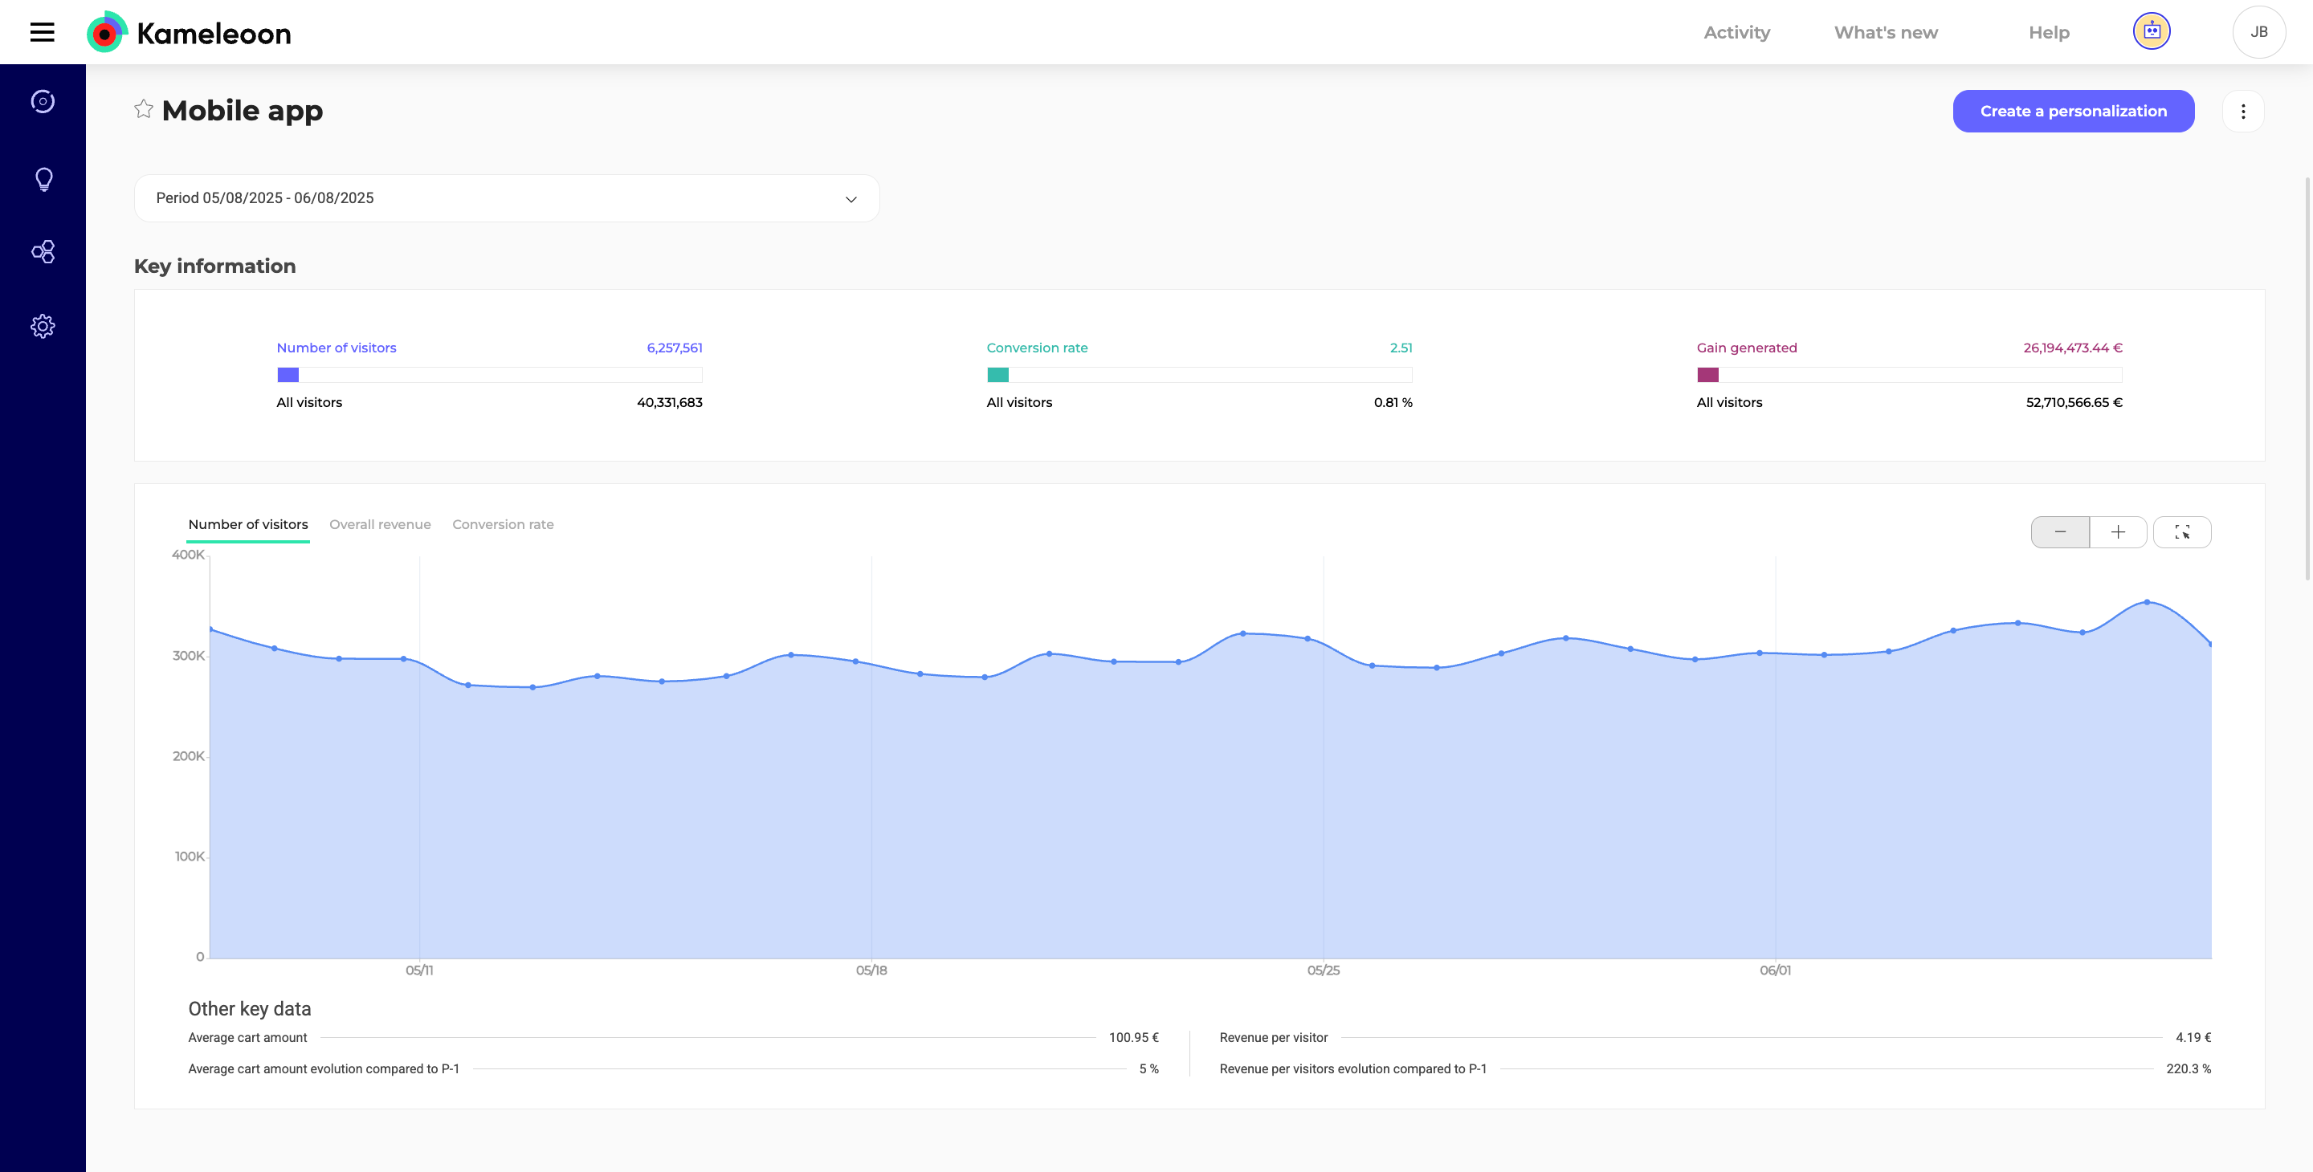Expand chart to fullscreen view

[2181, 532]
